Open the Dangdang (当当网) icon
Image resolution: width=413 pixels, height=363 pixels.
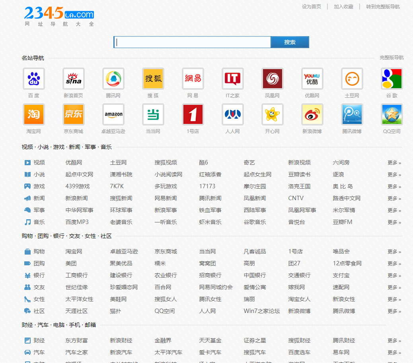pyautogui.click(x=153, y=114)
